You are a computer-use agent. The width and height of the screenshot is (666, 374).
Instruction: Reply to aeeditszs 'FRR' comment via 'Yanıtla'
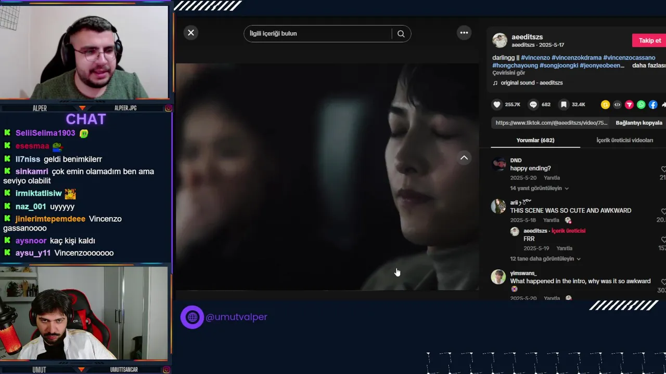point(564,248)
